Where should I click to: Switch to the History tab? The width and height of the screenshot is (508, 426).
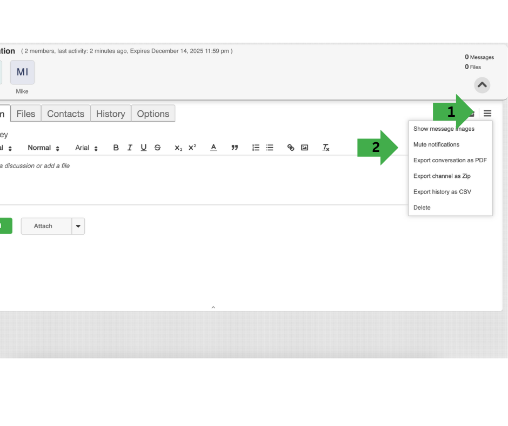(110, 114)
